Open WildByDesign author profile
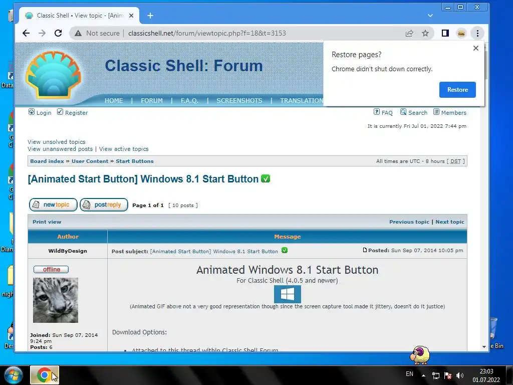The height and width of the screenshot is (385, 513). 68,251
